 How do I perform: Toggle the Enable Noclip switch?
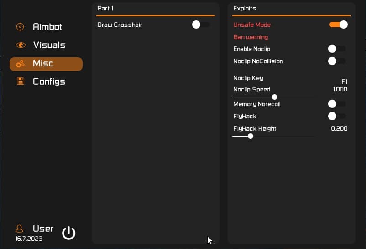tap(336, 49)
